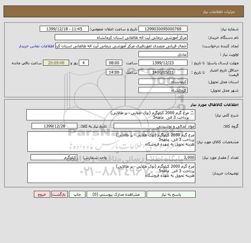Click price validity date 1400/05/31
The image size is (251, 243).
tap(163, 72)
